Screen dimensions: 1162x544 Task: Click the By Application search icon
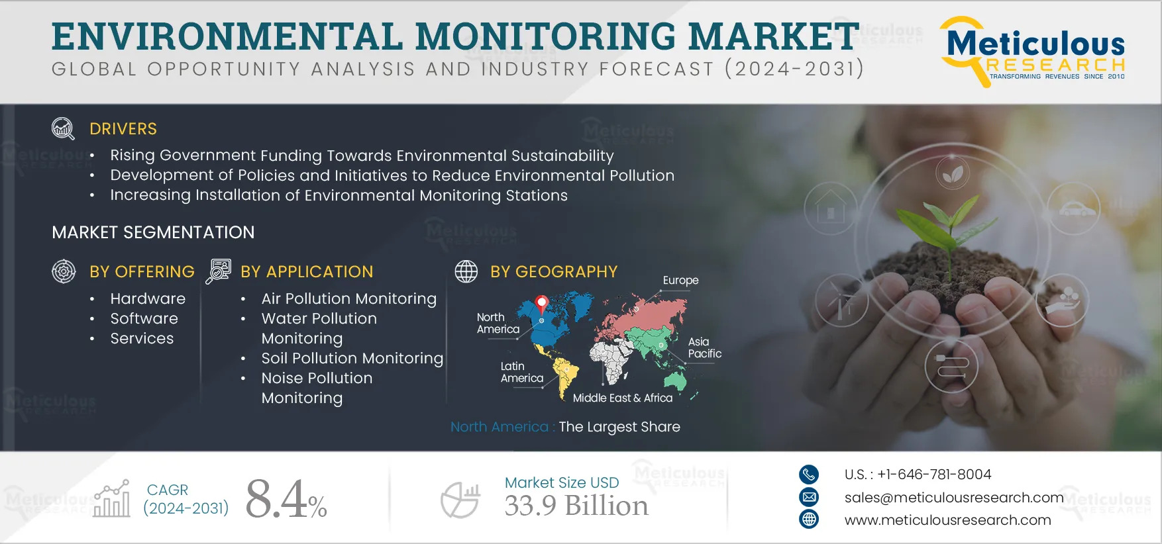point(218,271)
